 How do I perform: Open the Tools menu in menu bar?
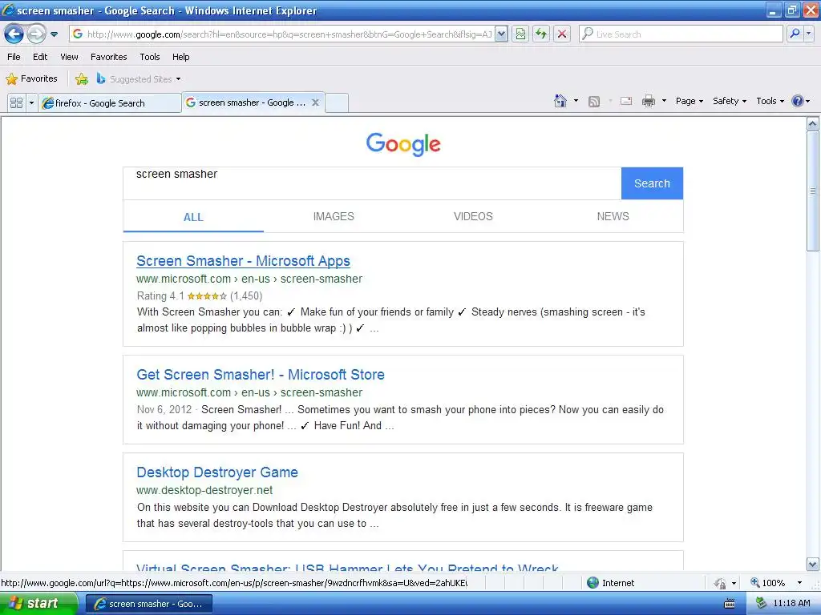coord(150,57)
